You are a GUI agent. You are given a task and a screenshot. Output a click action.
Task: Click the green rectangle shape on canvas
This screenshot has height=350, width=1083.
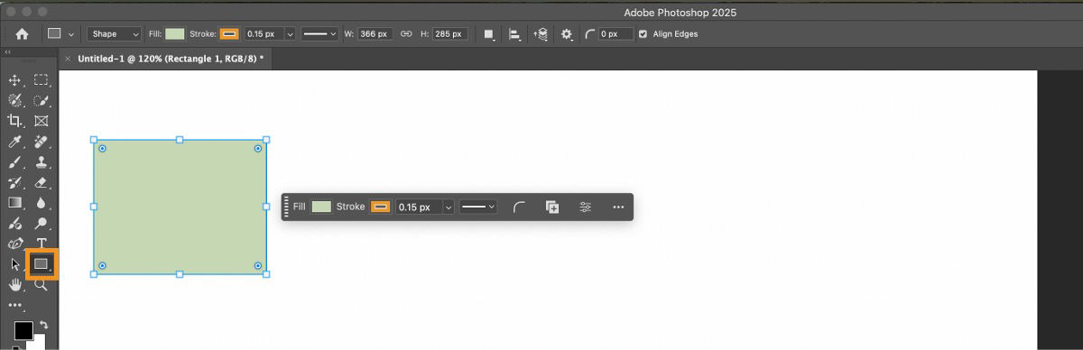pos(180,207)
